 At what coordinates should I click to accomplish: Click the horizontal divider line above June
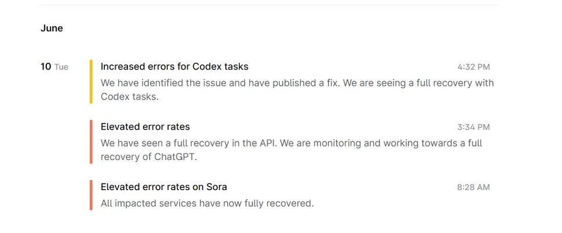coord(269,5)
